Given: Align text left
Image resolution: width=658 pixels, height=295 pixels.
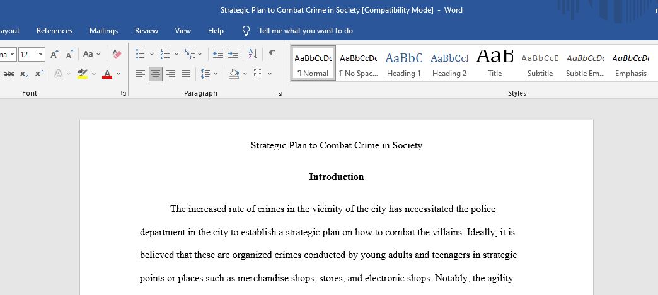Looking at the screenshot, I should pyautogui.click(x=141, y=74).
